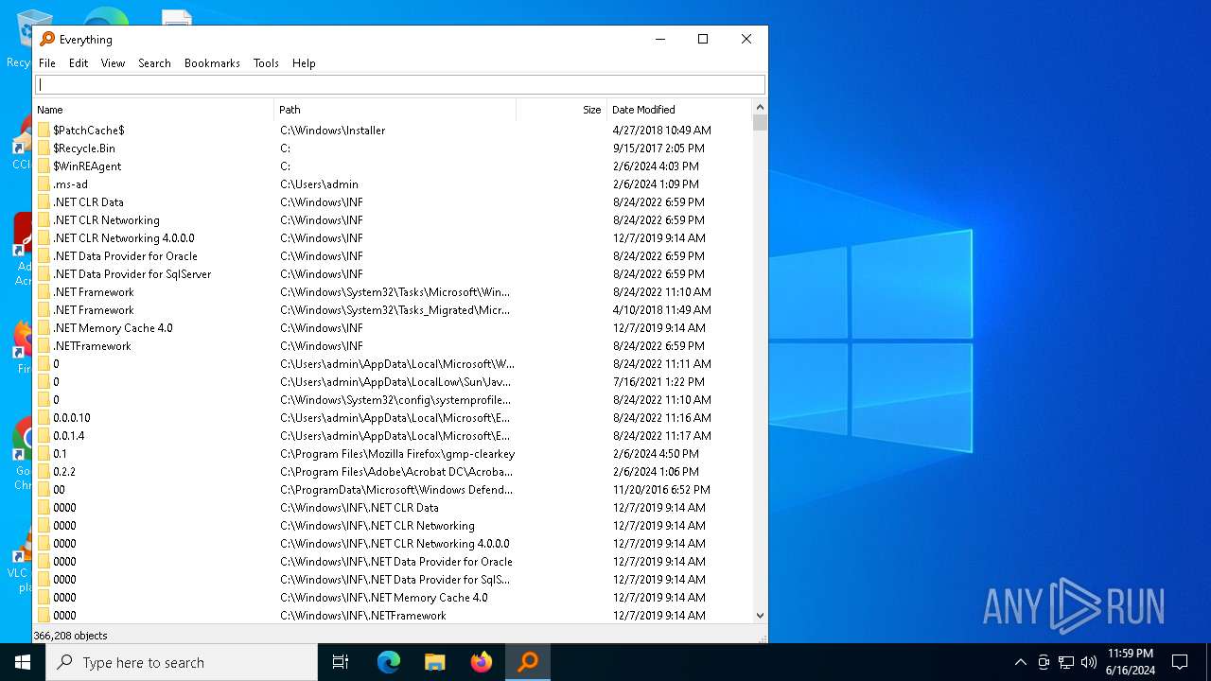Image resolution: width=1211 pixels, height=681 pixels.
Task: Click path C:\Users\admin of .ms-ad
Action: pos(319,184)
